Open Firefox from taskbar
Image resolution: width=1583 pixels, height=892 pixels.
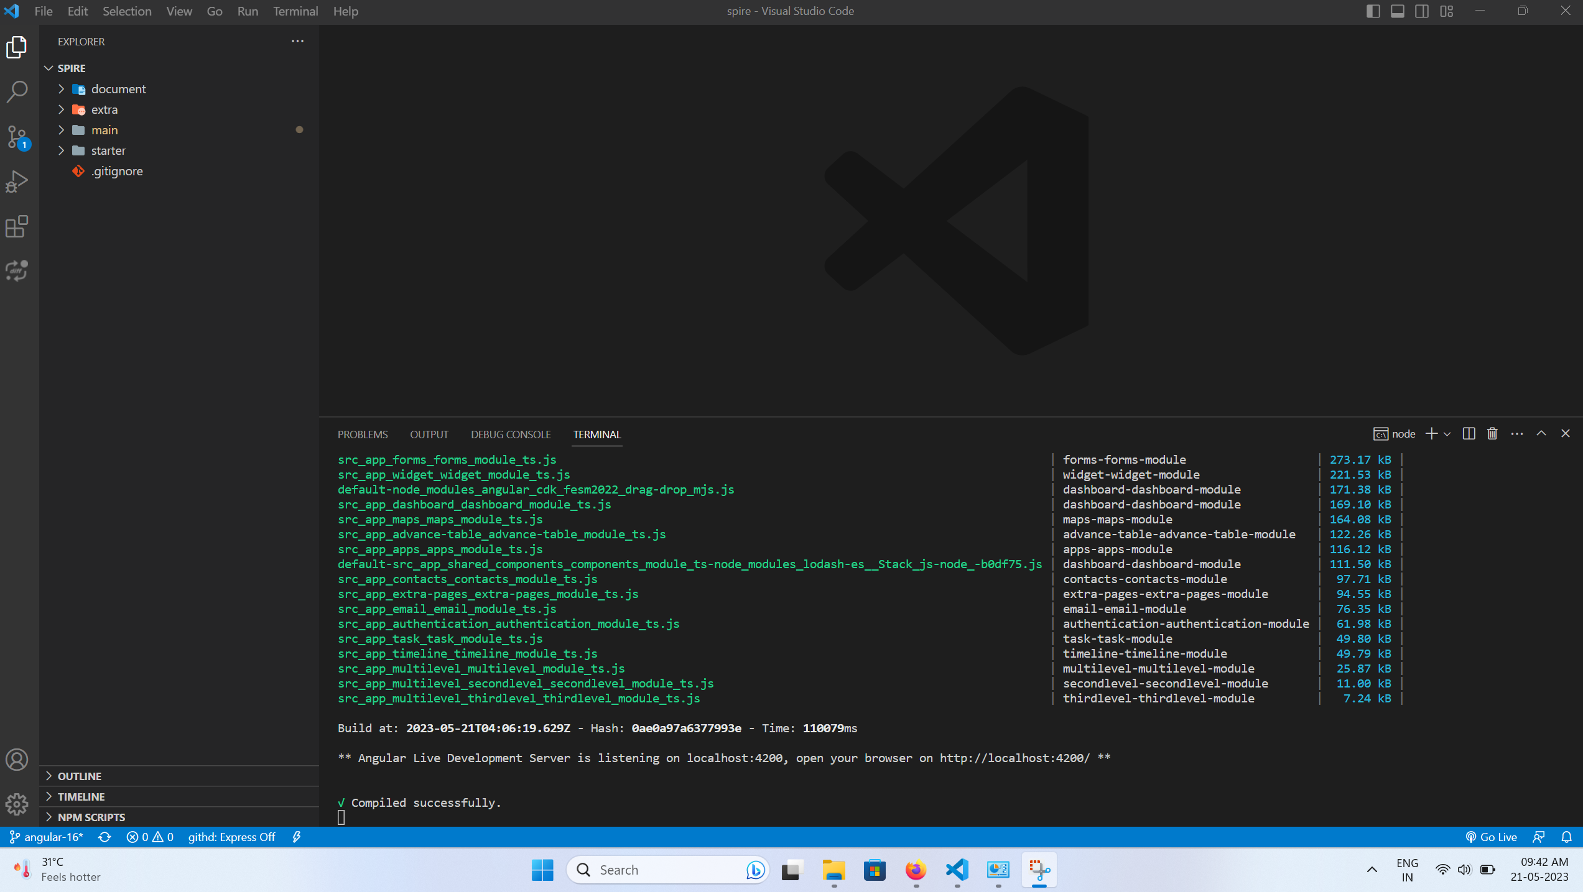coord(916,870)
